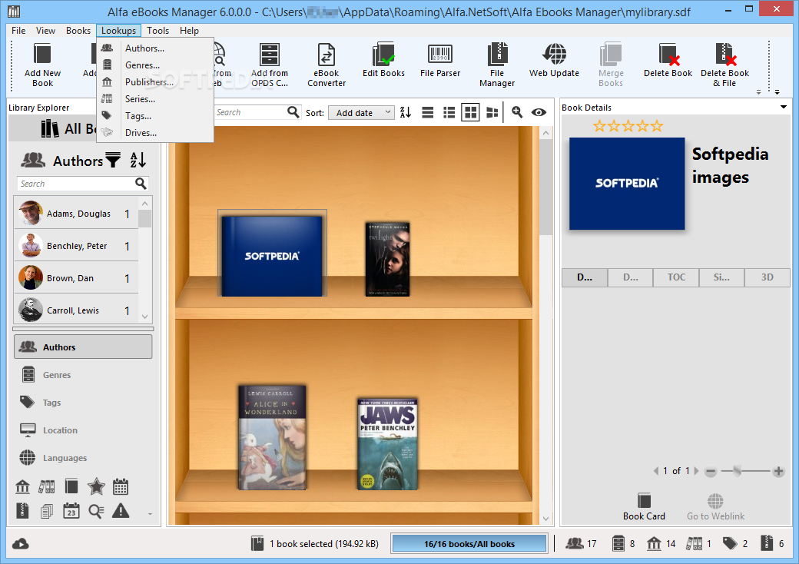Increase cover zoom with plus button
Image resolution: width=799 pixels, height=564 pixels.
(778, 471)
